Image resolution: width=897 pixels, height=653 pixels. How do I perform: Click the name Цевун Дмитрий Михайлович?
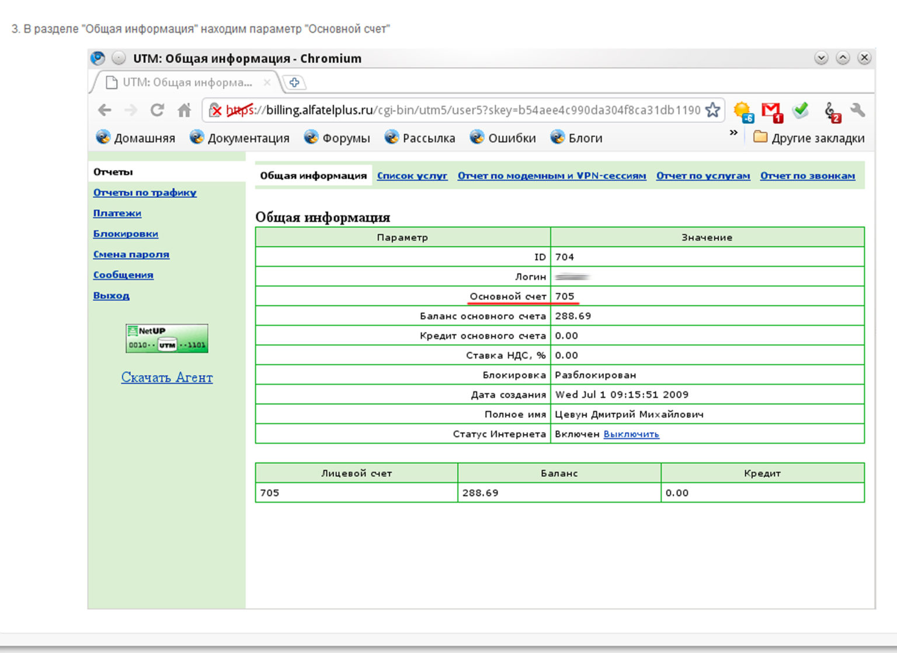(629, 415)
